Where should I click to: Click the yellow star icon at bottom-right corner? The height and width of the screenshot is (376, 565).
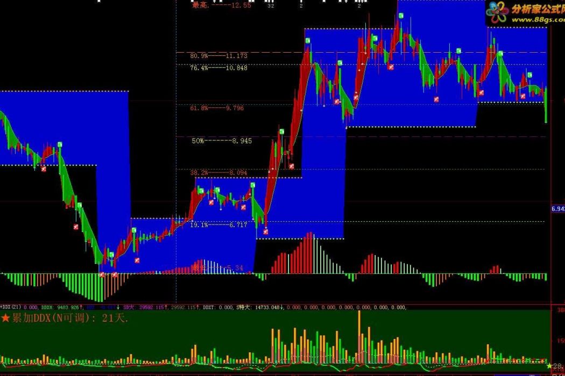549,366
